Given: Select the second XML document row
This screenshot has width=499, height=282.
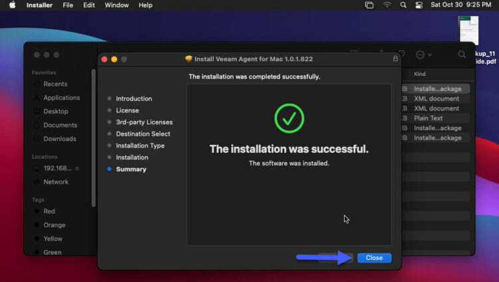Looking at the screenshot, I should point(436,108).
